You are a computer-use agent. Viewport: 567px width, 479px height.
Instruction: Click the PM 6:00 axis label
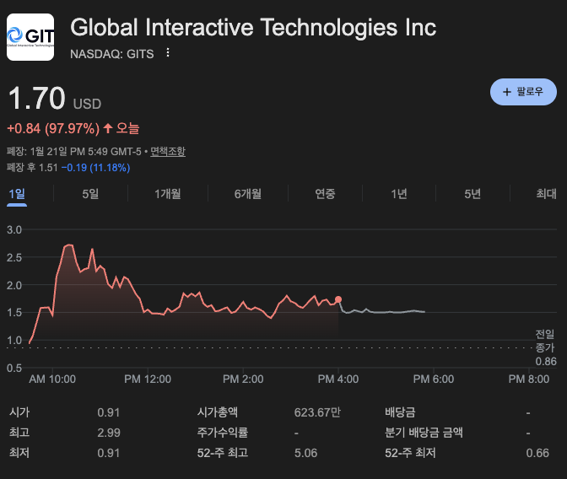[x=434, y=379]
